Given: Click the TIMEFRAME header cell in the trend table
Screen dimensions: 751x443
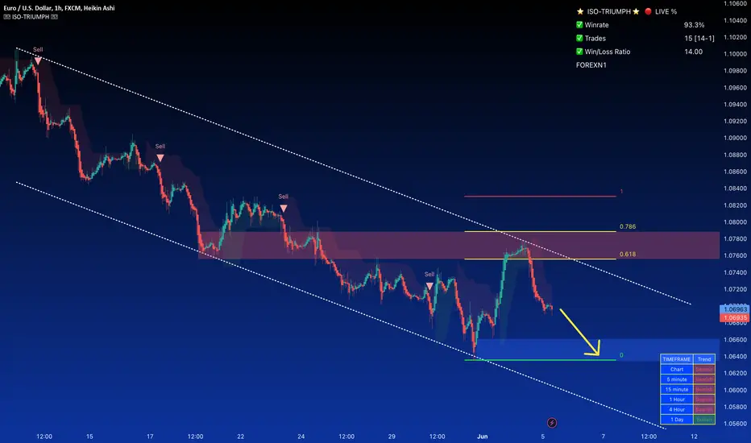Looking at the screenshot, I should click(677, 359).
